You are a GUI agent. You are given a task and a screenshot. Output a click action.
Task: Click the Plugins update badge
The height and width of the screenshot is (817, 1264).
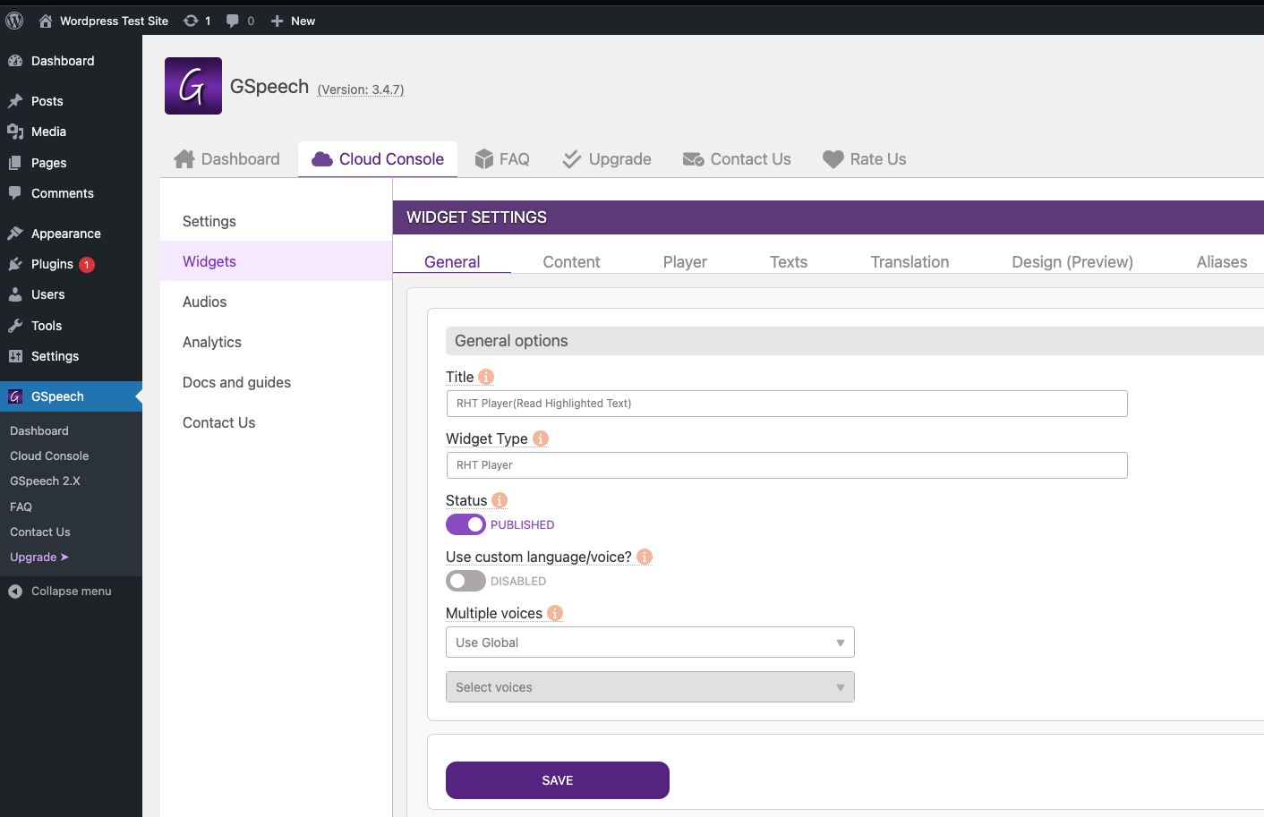pyautogui.click(x=87, y=265)
